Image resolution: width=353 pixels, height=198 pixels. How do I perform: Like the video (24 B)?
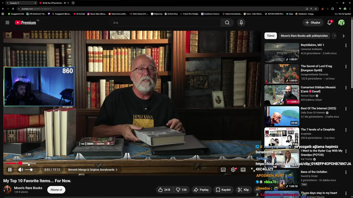(x=164, y=190)
